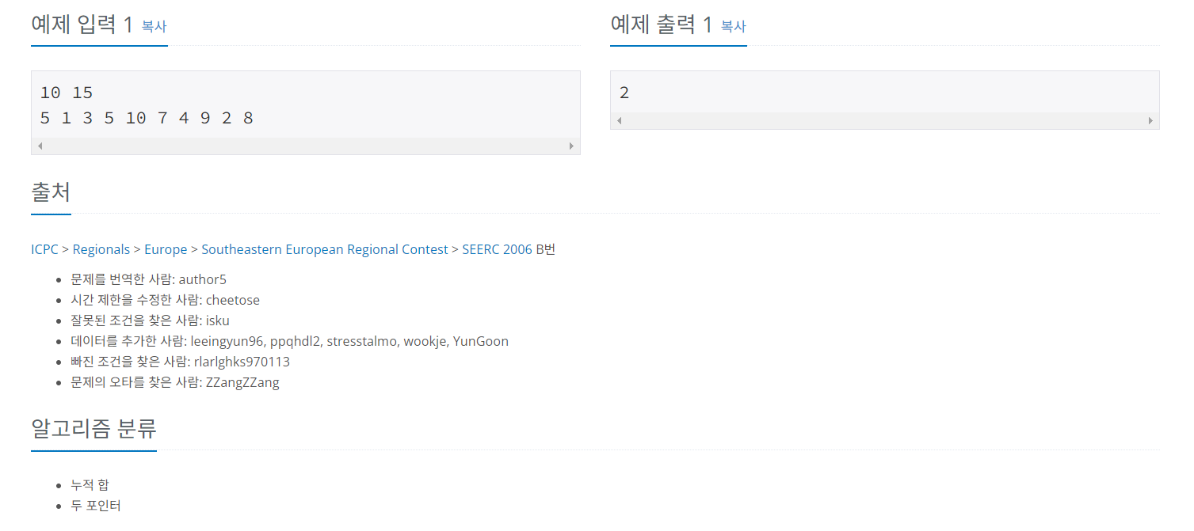Image resolution: width=1194 pixels, height=531 pixels.
Task: Open the SEERC 2006 link
Action: tap(498, 249)
